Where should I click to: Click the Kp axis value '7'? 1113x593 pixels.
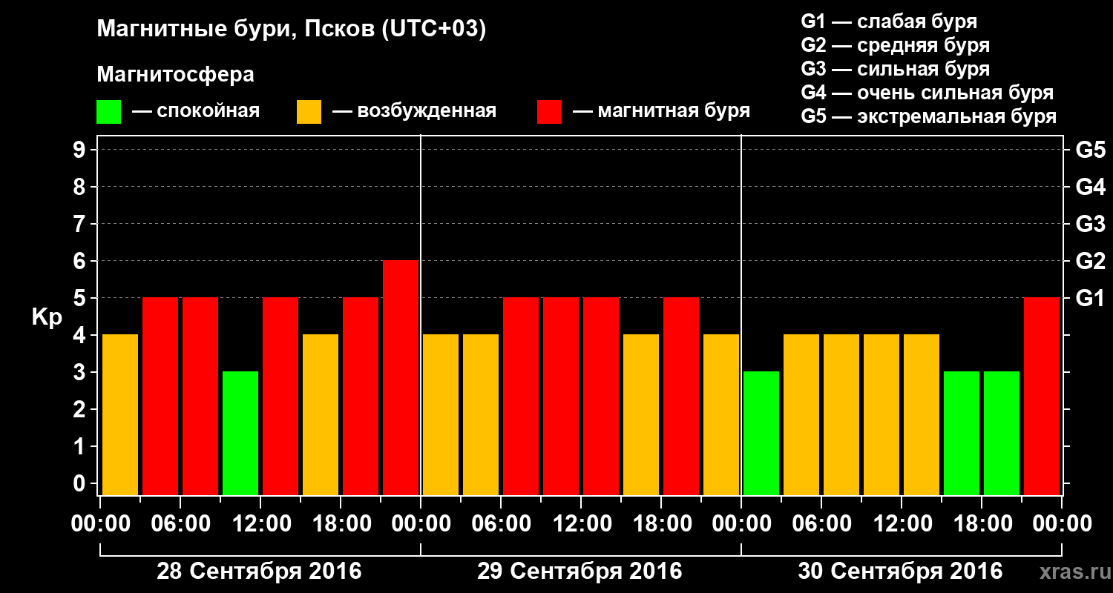[x=81, y=224]
